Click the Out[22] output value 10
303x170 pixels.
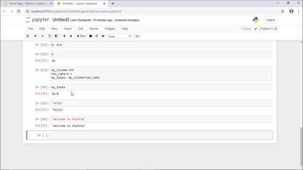[53, 61]
